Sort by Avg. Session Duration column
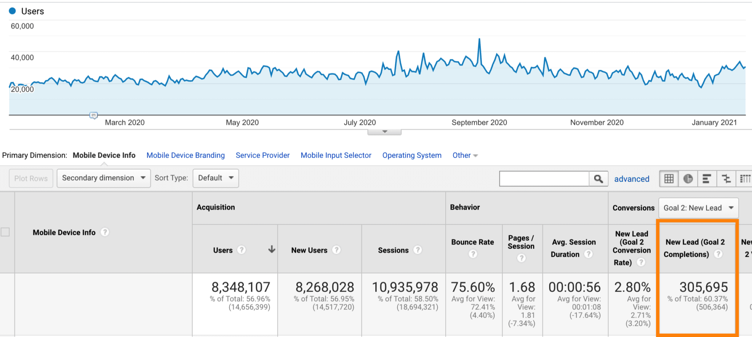Viewport: 752px width, 337px height. coord(573,248)
